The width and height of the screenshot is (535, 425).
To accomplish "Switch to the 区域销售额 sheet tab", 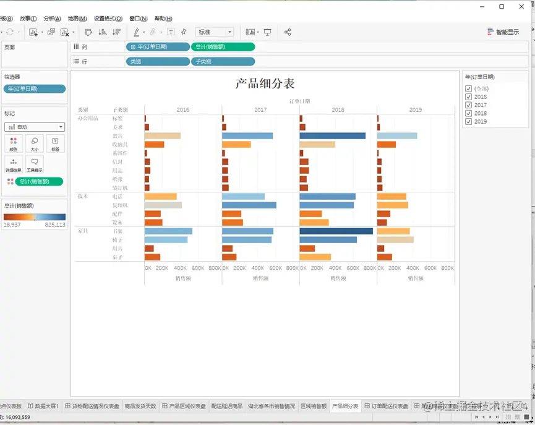I will 314,406.
